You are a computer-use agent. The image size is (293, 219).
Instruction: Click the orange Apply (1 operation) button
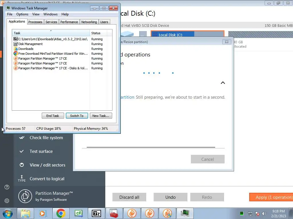(271, 197)
